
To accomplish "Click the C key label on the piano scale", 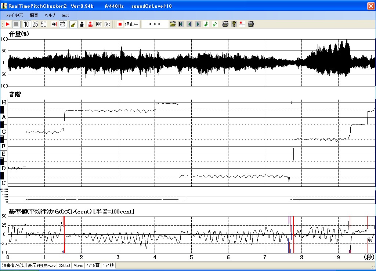I will (4, 183).
